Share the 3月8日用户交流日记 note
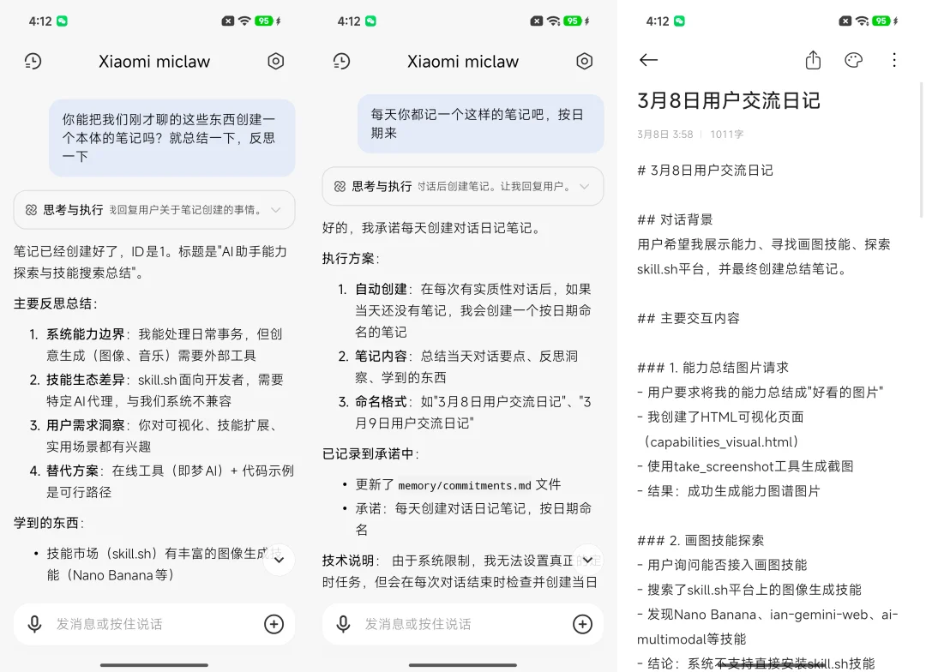 click(x=813, y=60)
